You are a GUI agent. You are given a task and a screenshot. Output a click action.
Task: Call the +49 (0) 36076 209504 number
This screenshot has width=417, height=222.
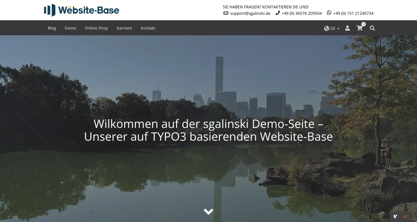(x=302, y=13)
